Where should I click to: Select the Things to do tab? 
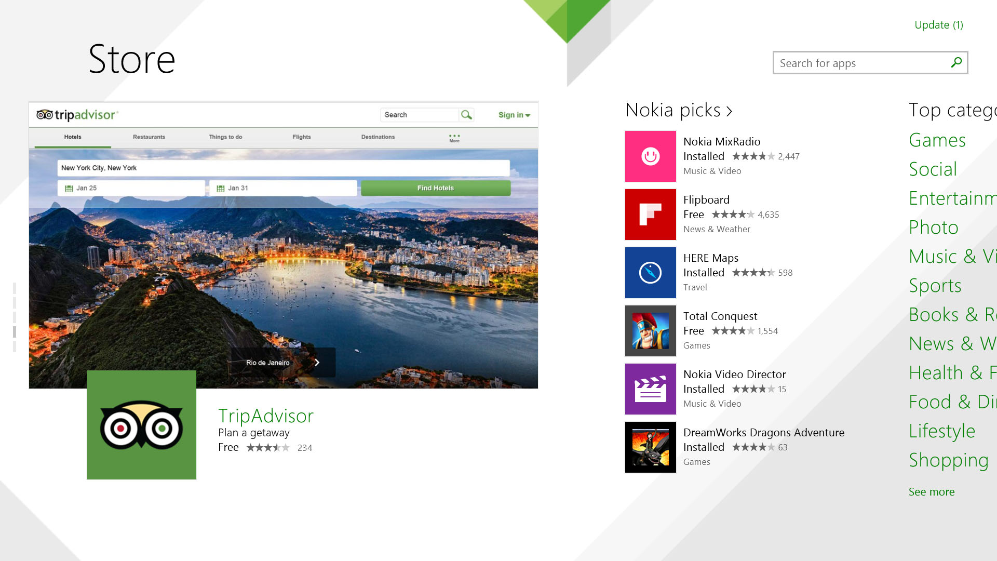(225, 137)
